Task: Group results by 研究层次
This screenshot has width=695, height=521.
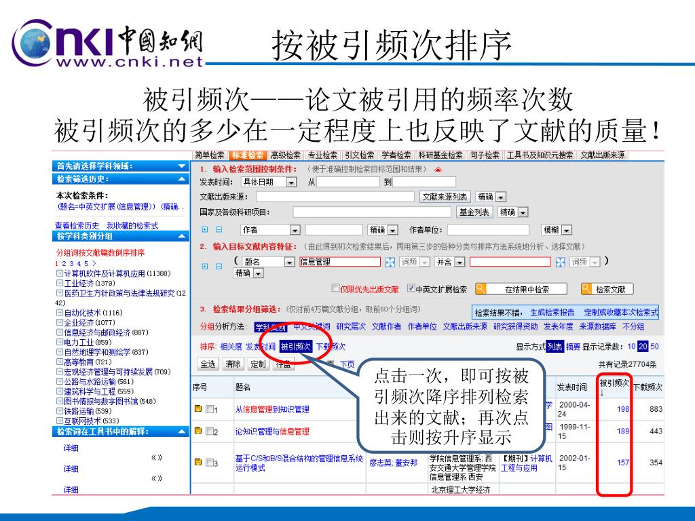Action: [351, 326]
